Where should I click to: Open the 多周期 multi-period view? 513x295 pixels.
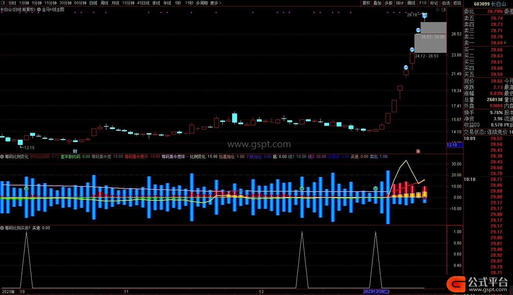click(x=202, y=3)
